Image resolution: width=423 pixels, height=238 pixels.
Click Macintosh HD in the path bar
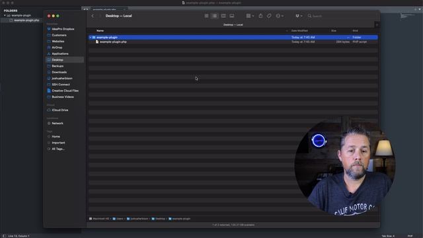tap(99, 219)
